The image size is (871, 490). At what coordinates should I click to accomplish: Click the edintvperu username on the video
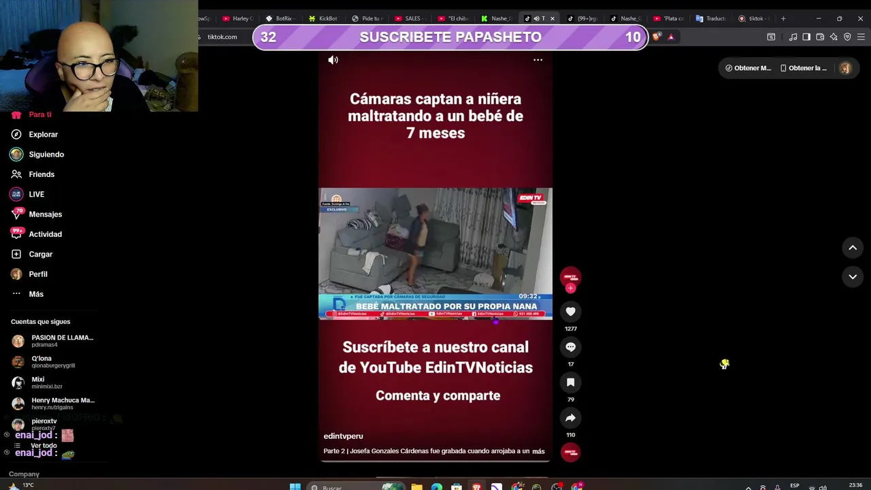(x=343, y=436)
